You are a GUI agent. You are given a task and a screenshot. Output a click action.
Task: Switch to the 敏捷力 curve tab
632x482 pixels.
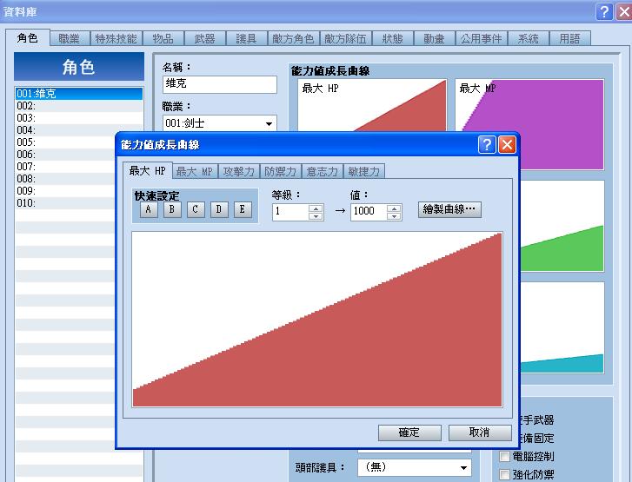(364, 172)
